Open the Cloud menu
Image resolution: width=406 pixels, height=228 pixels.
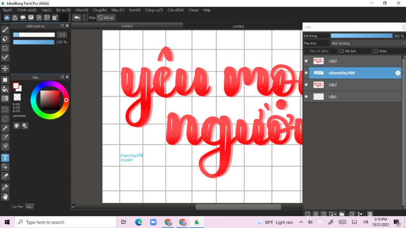click(x=193, y=10)
